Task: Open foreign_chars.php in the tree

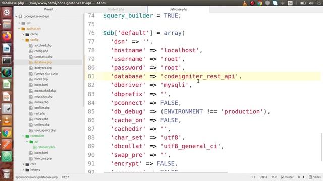Action: [46, 74]
